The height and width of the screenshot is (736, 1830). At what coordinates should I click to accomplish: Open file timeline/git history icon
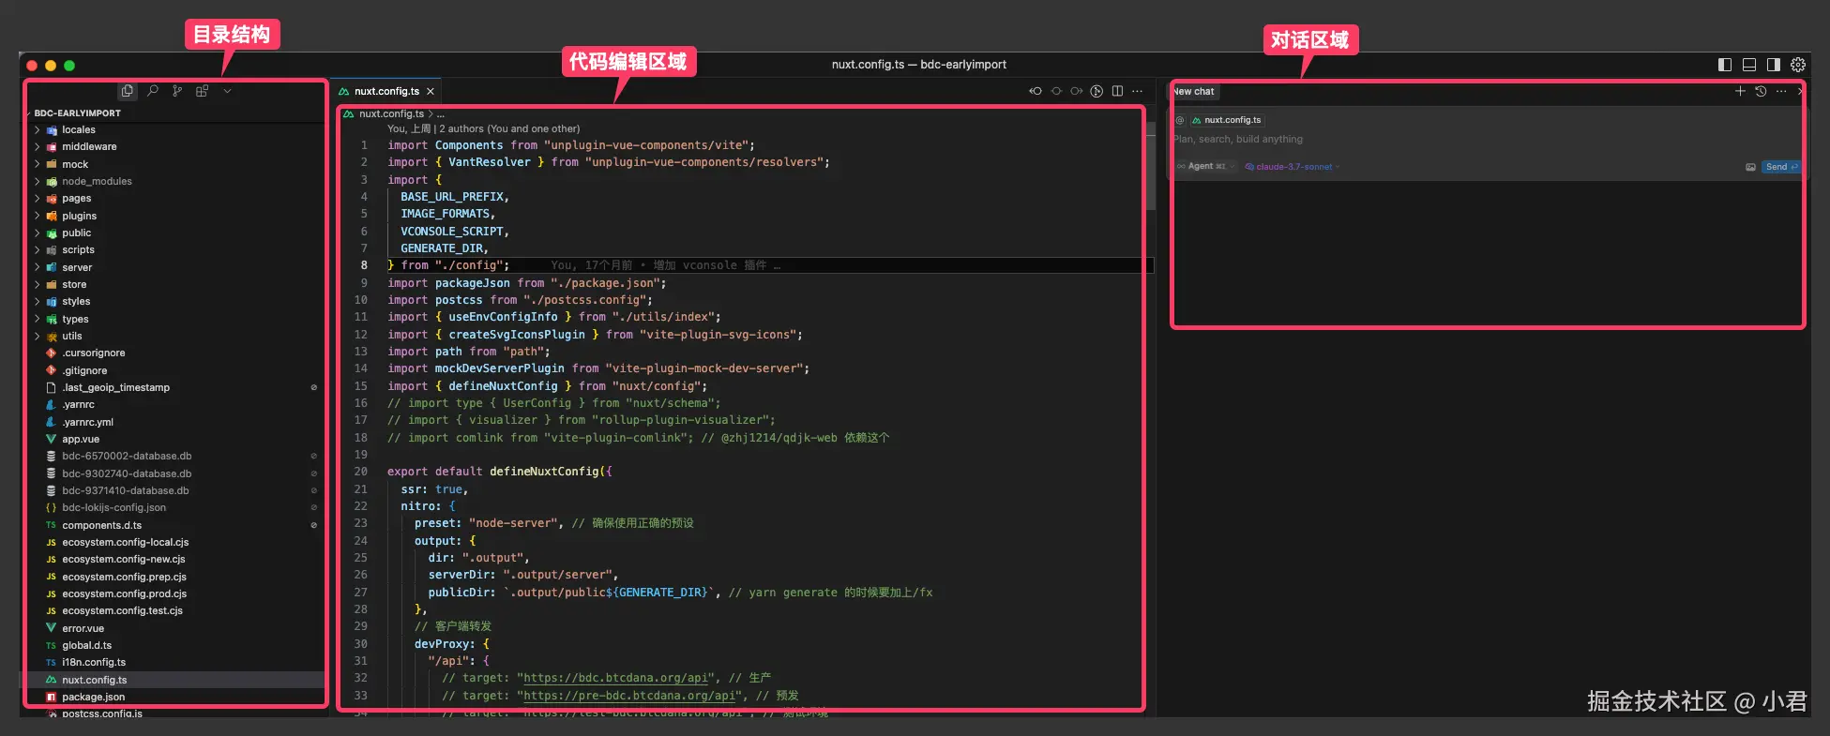pos(1096,91)
